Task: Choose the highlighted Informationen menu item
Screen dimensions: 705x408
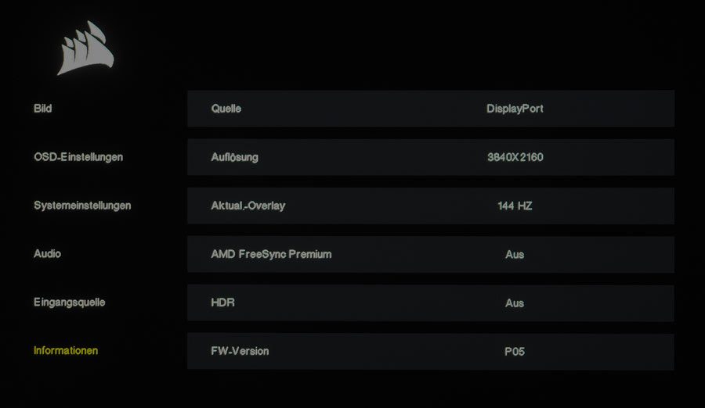Action: tap(66, 350)
